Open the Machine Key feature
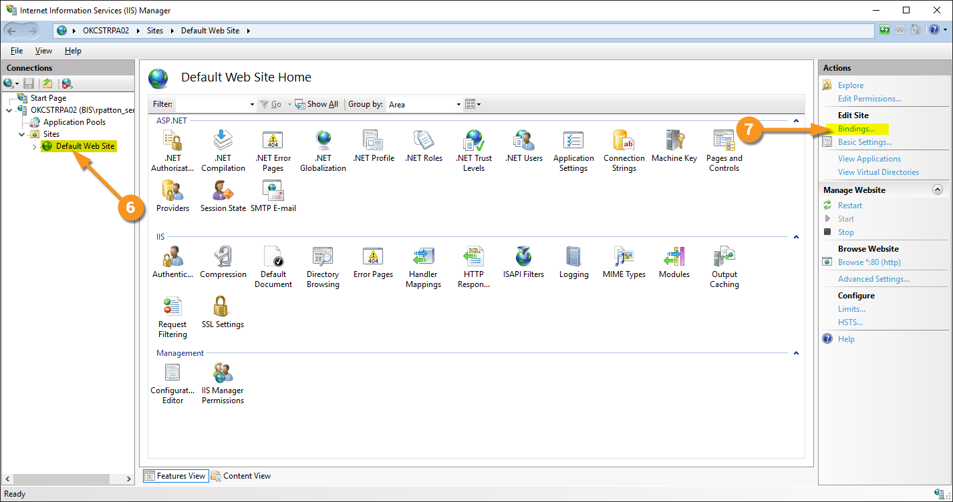This screenshot has height=502, width=953. pyautogui.click(x=674, y=146)
